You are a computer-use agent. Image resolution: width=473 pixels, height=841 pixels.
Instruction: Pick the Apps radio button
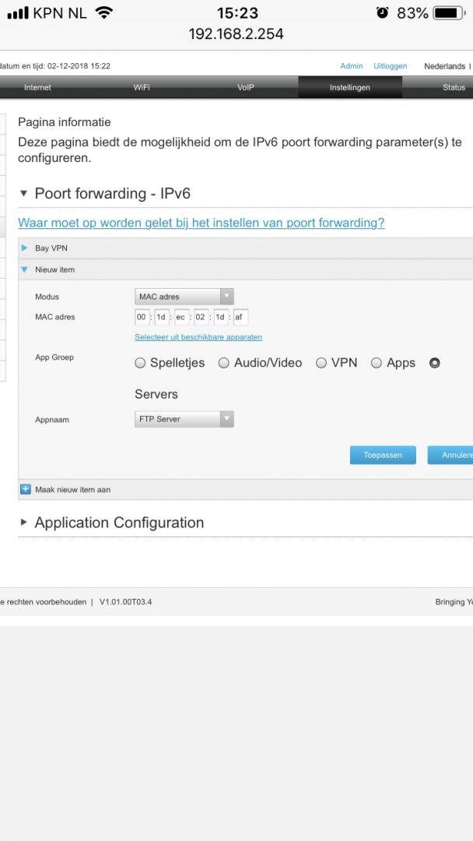(x=377, y=363)
